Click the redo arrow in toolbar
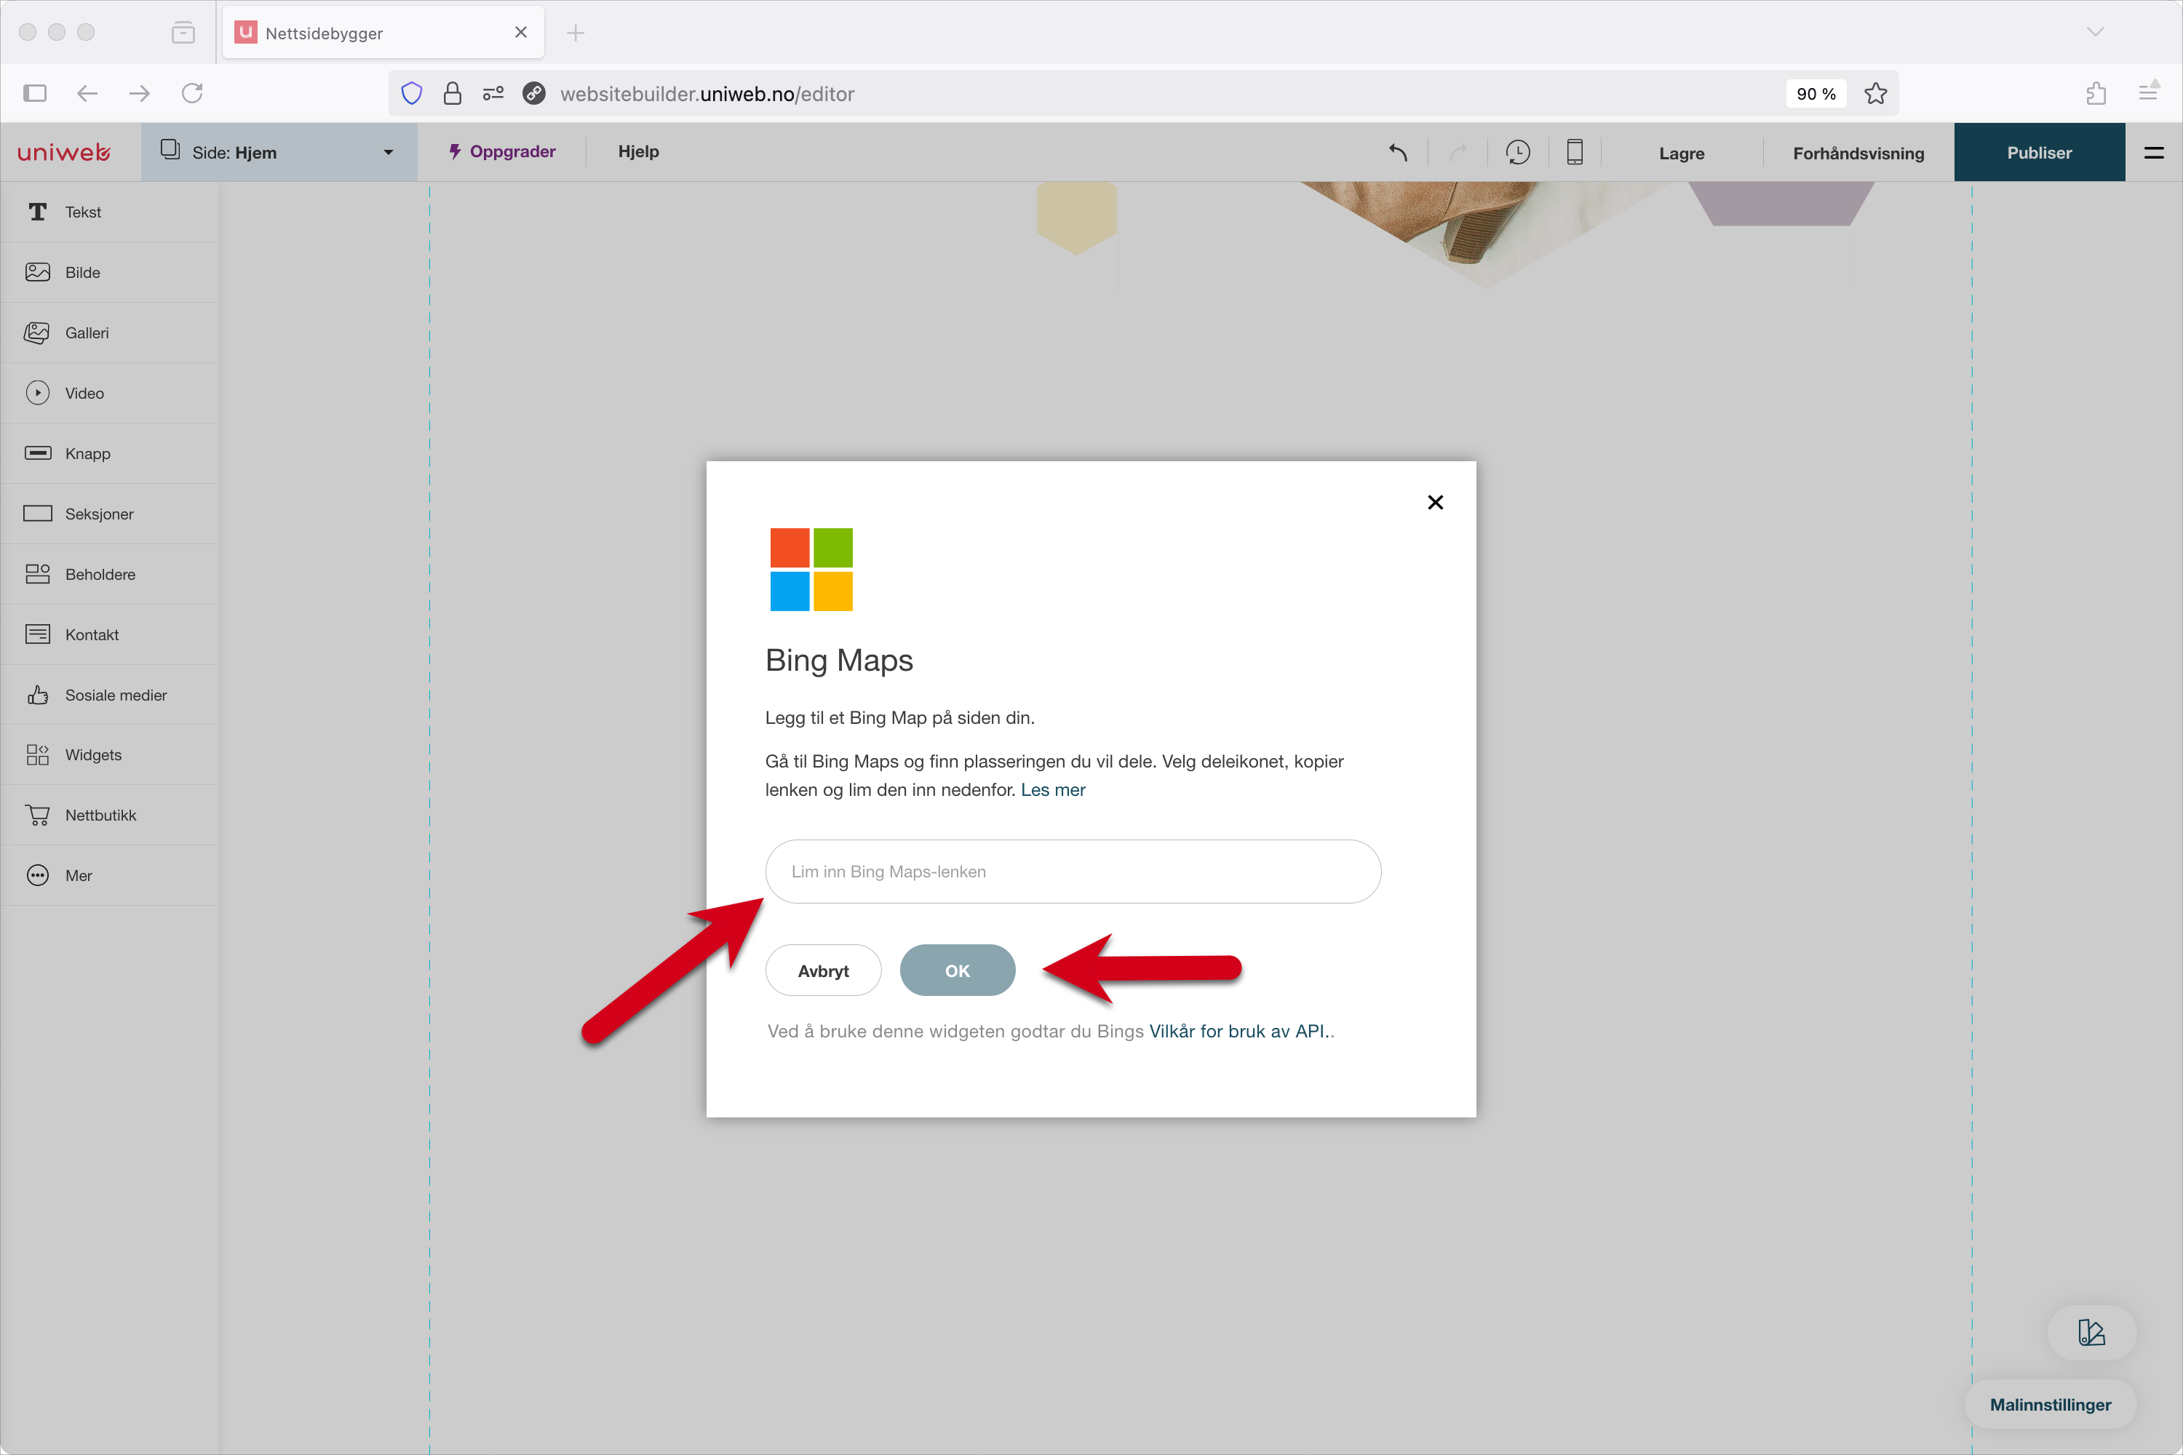Image resolution: width=2183 pixels, height=1455 pixels. point(1458,152)
